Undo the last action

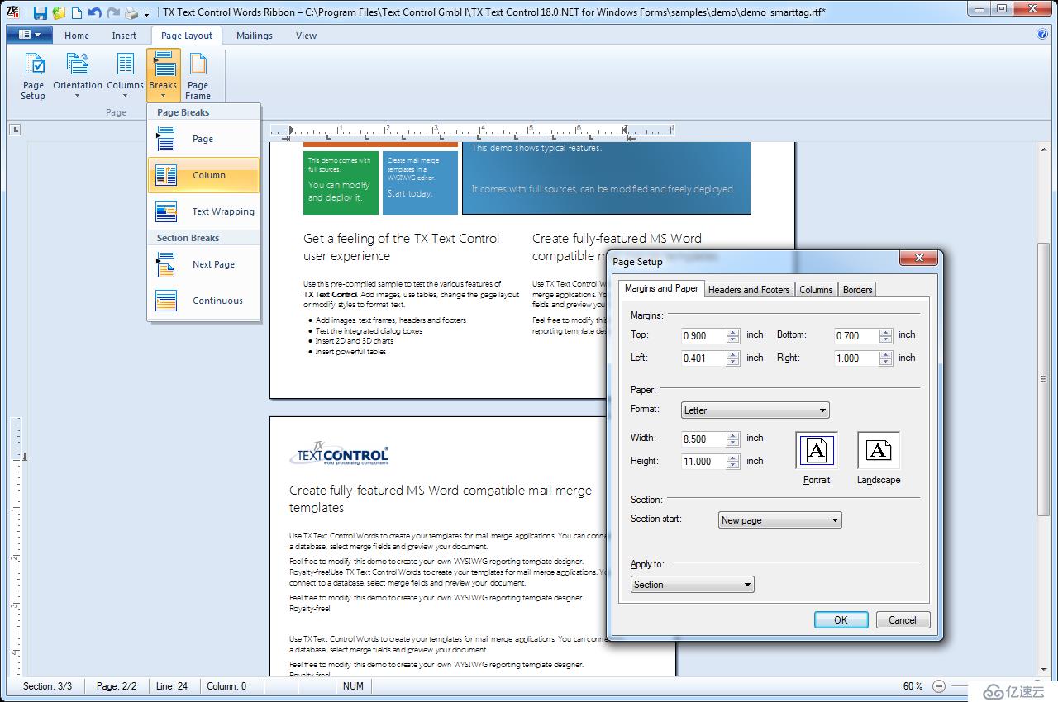point(94,12)
